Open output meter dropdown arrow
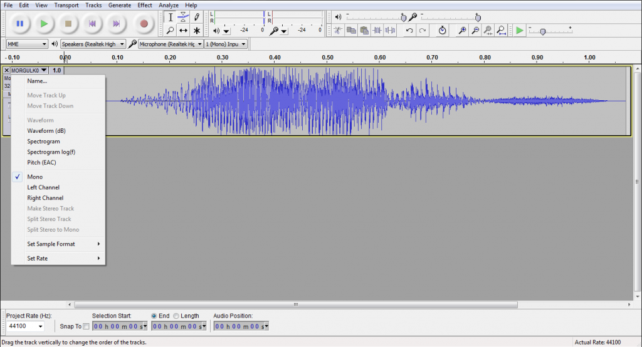The width and height of the screenshot is (642, 347). pyautogui.click(x=226, y=31)
